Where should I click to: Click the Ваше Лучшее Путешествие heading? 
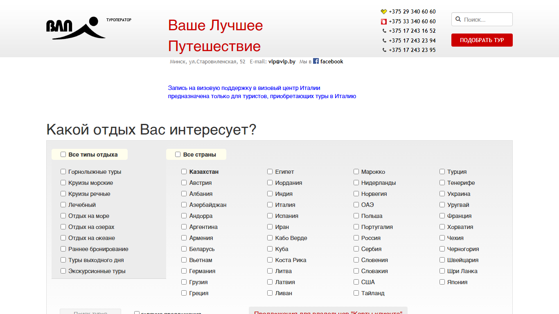click(x=216, y=36)
